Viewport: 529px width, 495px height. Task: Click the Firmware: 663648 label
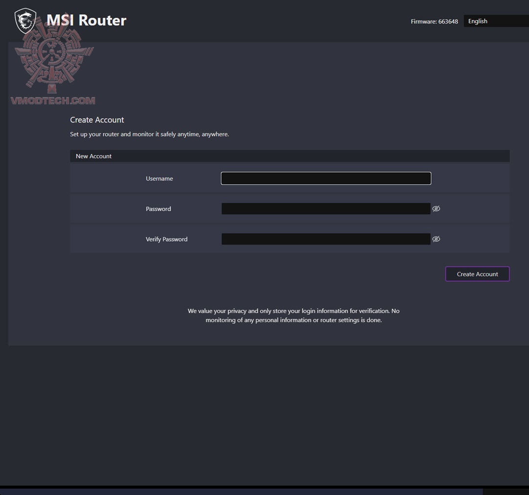[434, 21]
